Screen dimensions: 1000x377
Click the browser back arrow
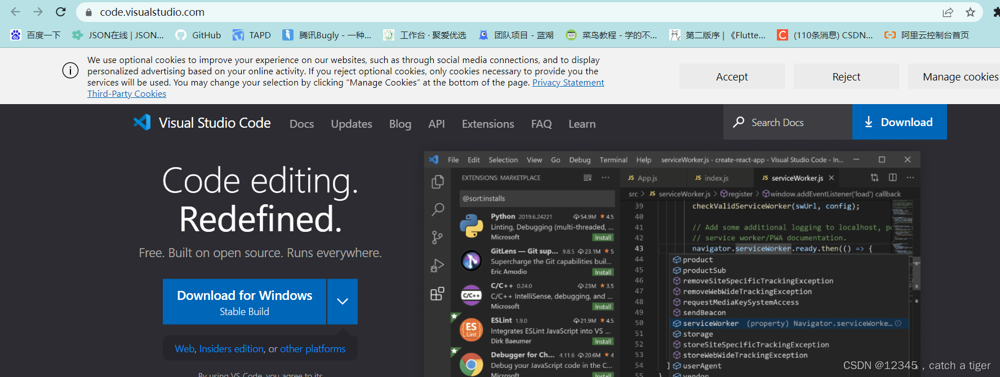pyautogui.click(x=15, y=12)
